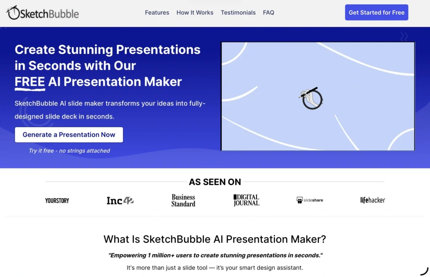The image size is (430, 277).
Task: Click the 'It's more than just a slide tool' line
Action: pos(215,268)
